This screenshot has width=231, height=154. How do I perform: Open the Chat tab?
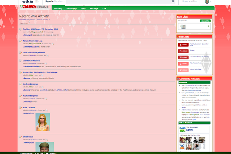(x=104, y=9)
